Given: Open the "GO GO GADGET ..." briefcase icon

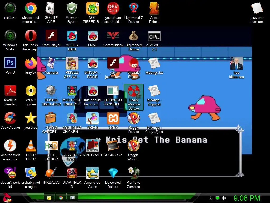Looking at the screenshot, I should [x=51, y=118].
